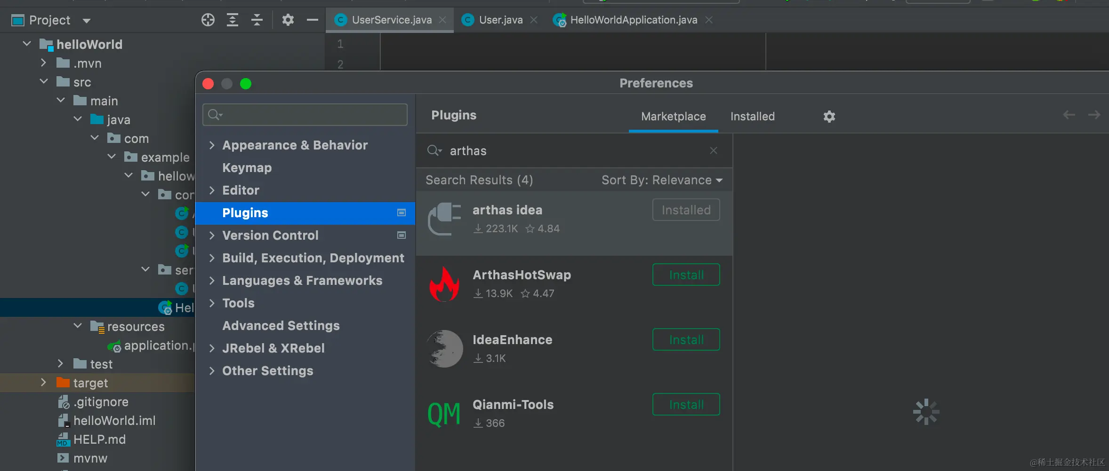Select the java source folder
Screen dimensions: 1109x471
pyautogui.click(x=119, y=120)
